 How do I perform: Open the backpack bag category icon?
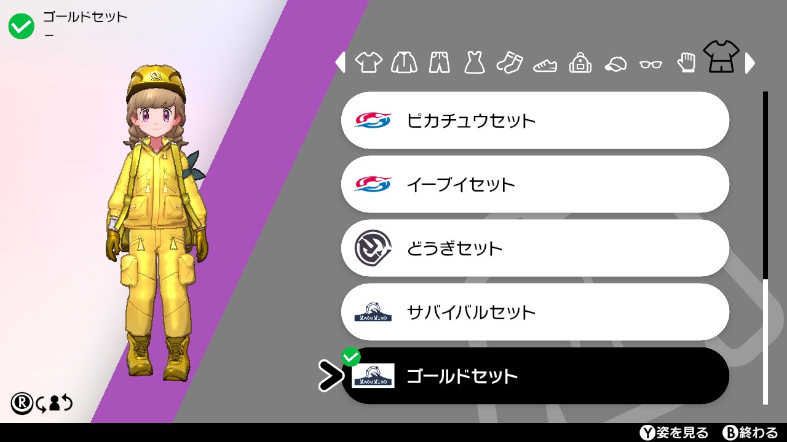[x=580, y=63]
